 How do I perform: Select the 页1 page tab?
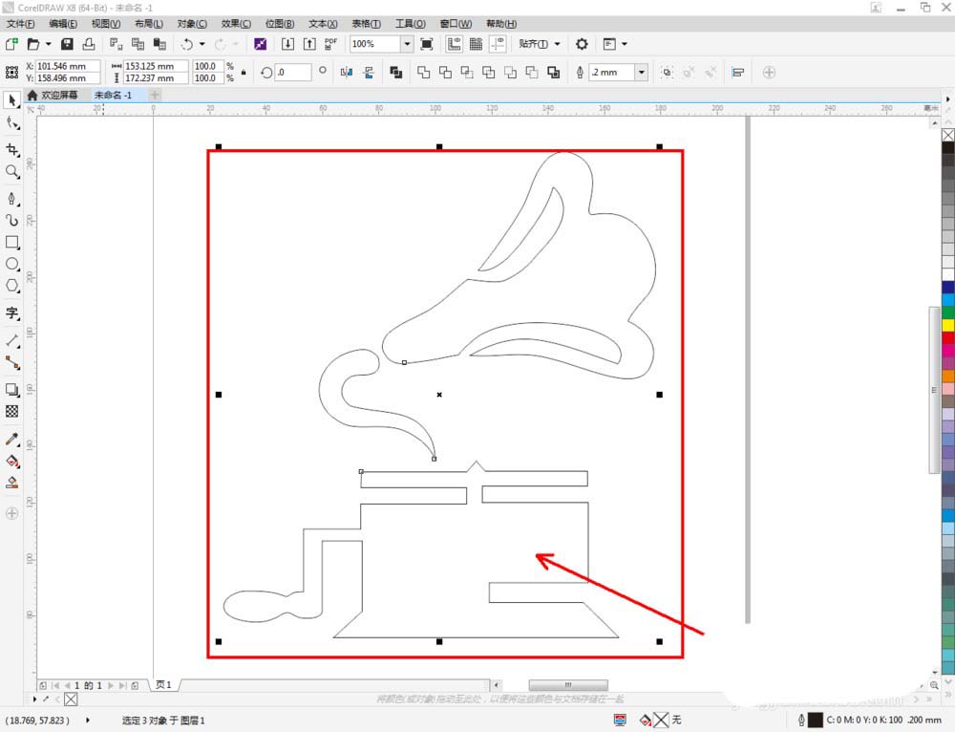(x=163, y=684)
